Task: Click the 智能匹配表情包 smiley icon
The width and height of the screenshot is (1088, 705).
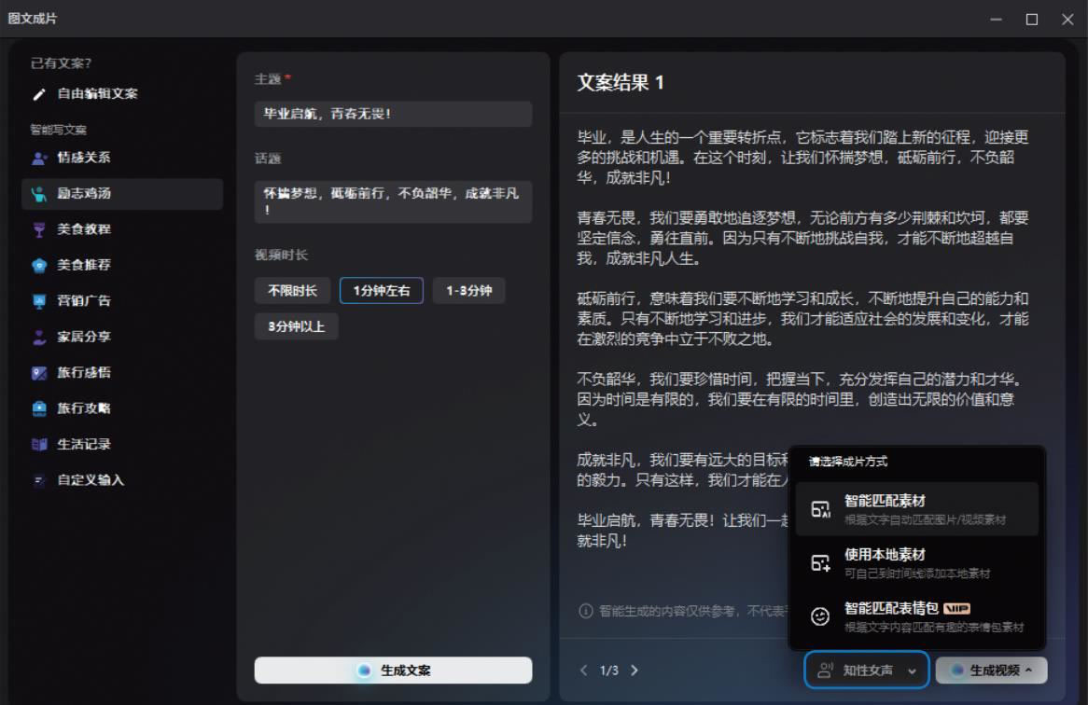Action: click(820, 616)
